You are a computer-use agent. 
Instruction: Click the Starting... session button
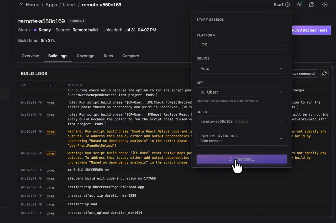click(242, 159)
